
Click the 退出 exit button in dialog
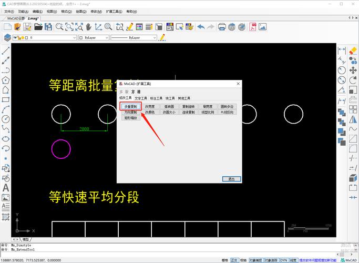click(x=231, y=179)
